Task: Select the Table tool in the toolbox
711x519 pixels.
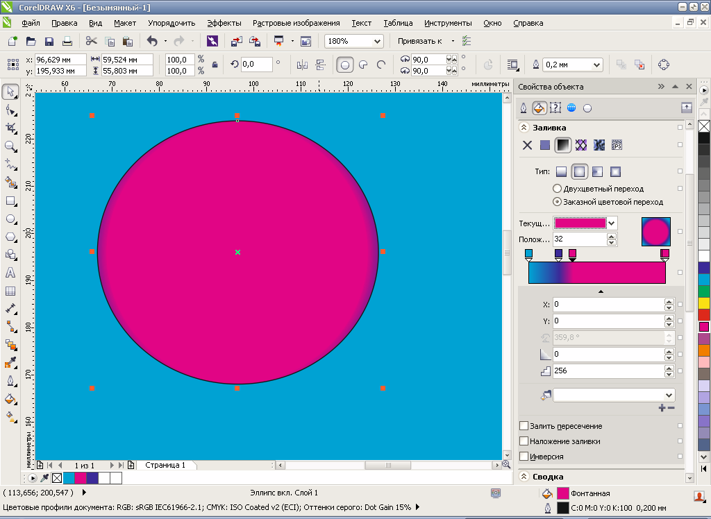Action: click(x=10, y=291)
